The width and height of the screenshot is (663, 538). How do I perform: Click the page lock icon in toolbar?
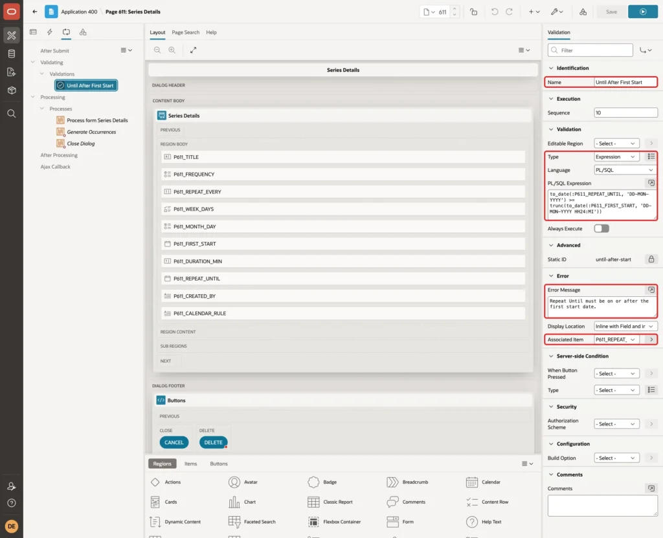click(473, 12)
